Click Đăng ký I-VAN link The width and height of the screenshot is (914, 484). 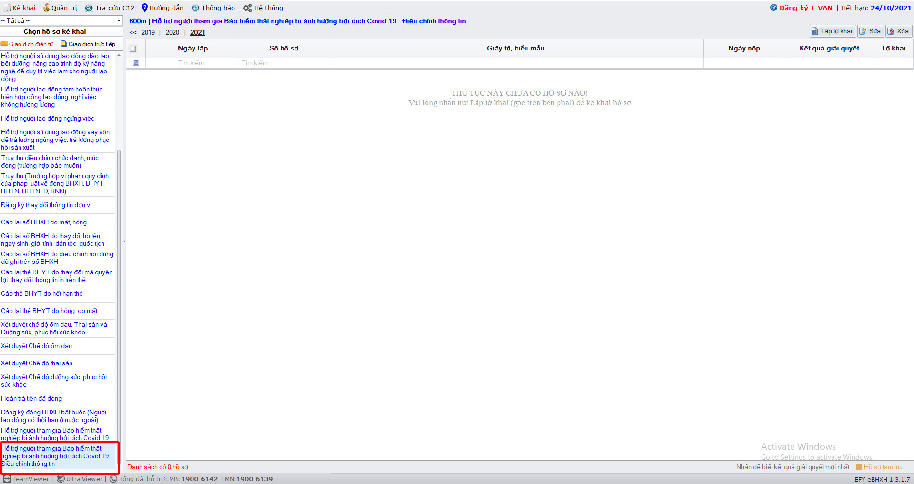coord(805,8)
